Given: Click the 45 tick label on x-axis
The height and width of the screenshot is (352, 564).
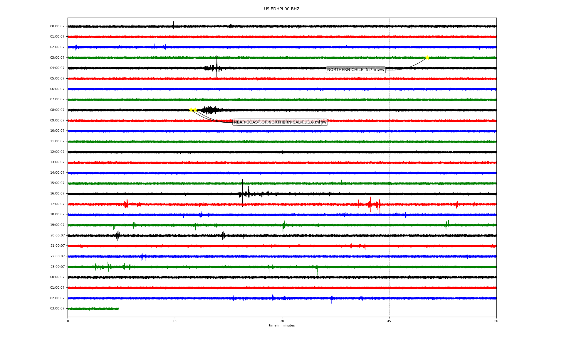Looking at the screenshot, I should 389,321.
